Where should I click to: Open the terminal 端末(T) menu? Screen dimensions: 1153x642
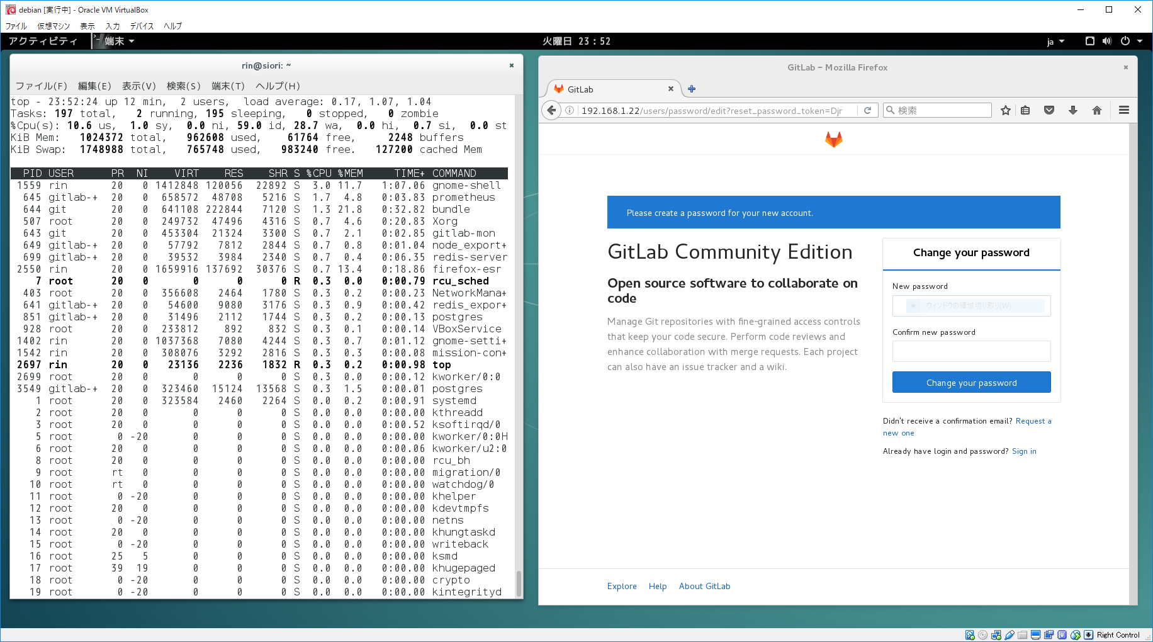click(228, 86)
